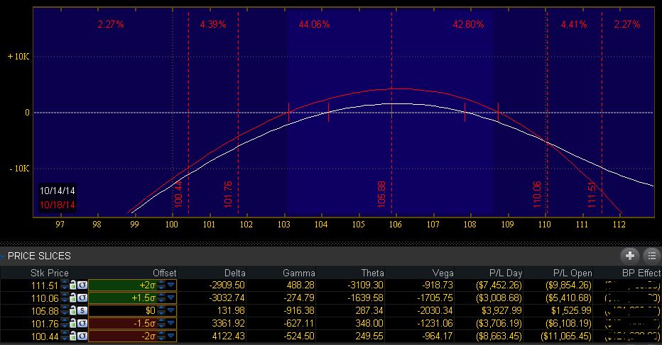Click the P/L Day value $3,927.99
The width and height of the screenshot is (662, 345).
coord(501,310)
